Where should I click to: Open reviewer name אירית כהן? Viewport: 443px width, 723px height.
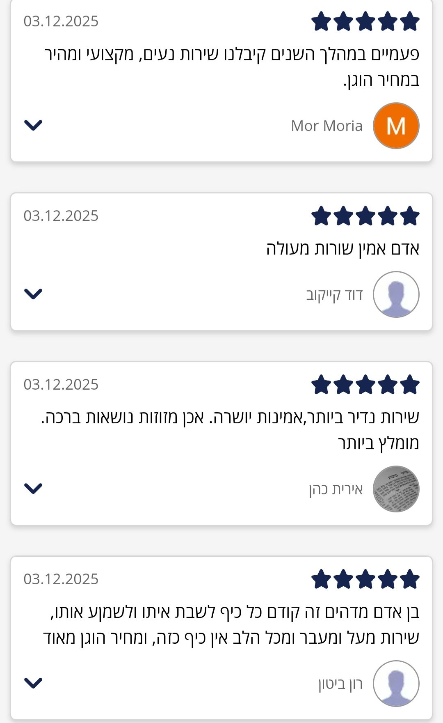click(336, 489)
